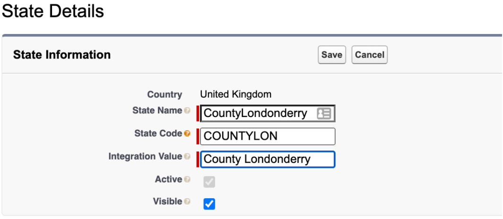
Task: Click the State Details page title
Action: 52,11
